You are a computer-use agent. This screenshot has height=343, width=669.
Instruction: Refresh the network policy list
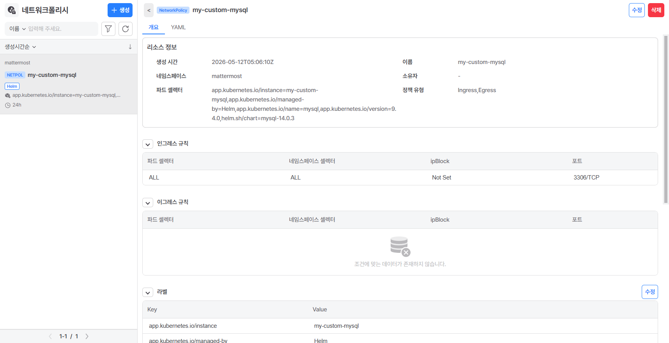tap(126, 29)
